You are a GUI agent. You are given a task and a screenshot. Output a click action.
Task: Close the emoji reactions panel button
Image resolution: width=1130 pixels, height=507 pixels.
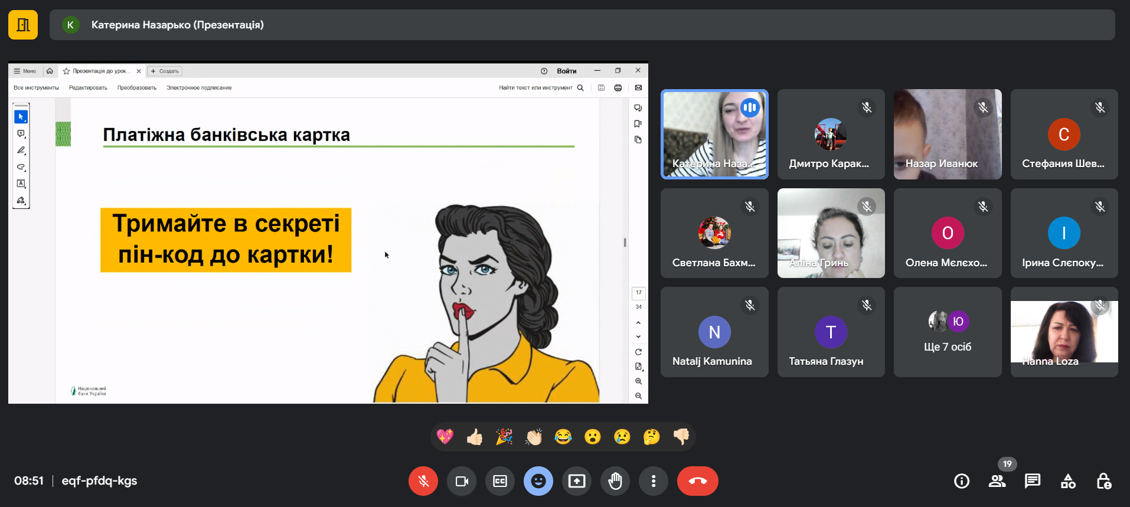(538, 481)
